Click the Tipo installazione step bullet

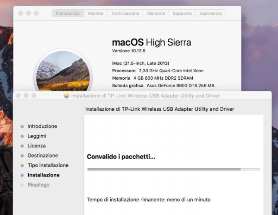point(22,165)
